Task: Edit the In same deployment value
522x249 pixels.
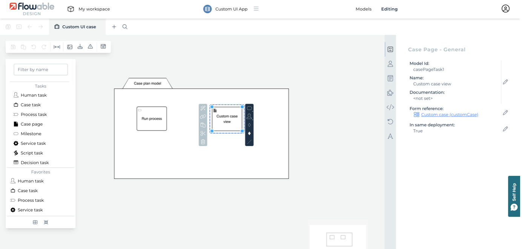Action: tap(505, 129)
